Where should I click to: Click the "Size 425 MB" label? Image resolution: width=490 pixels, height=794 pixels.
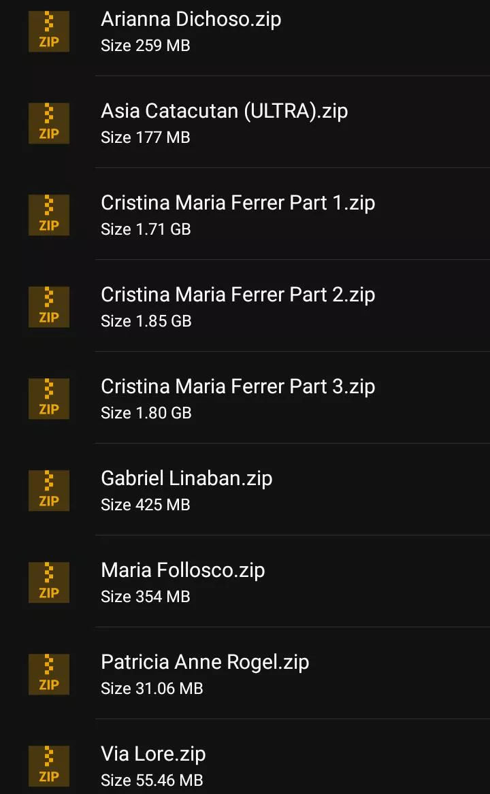tap(145, 505)
